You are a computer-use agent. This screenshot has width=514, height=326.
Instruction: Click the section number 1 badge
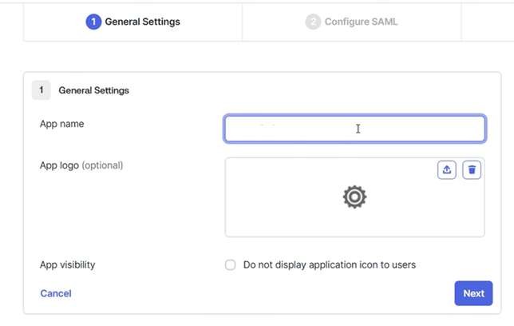(41, 90)
